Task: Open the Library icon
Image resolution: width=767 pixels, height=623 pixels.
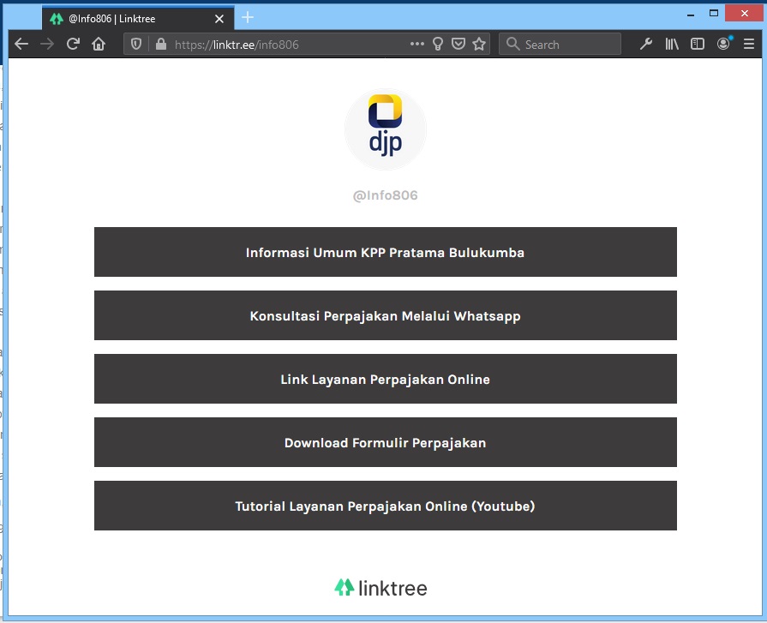Action: pos(672,45)
